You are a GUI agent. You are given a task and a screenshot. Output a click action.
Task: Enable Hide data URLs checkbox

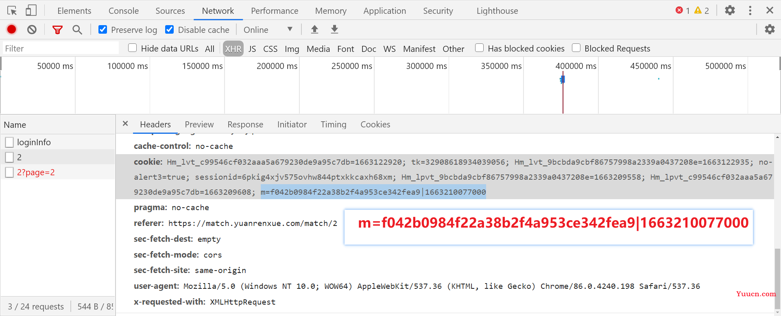[x=132, y=48]
